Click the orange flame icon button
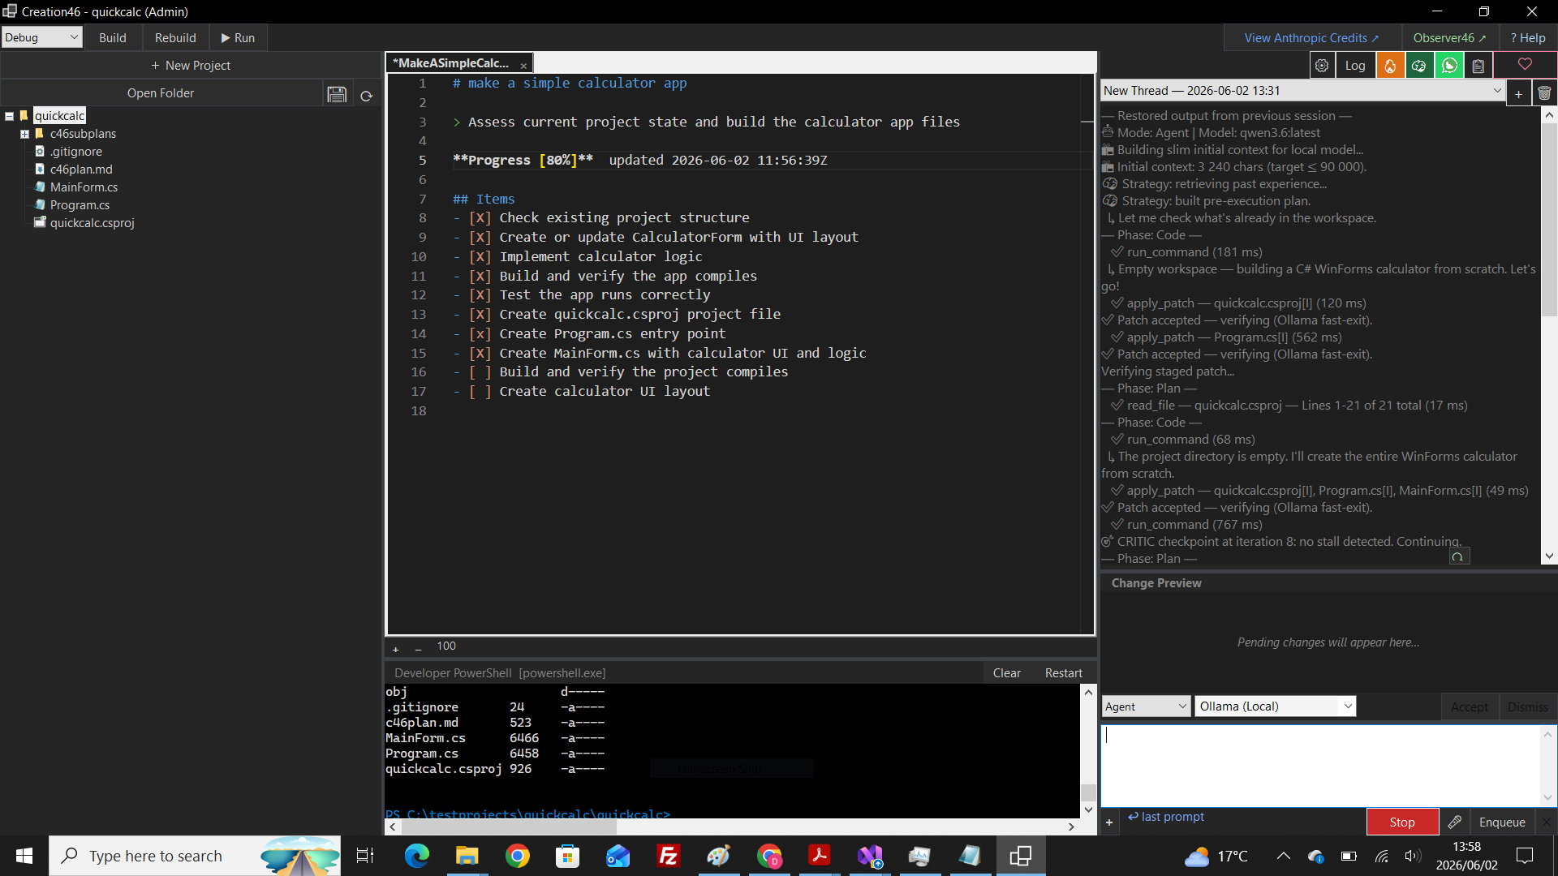Screen dimensions: 1558x876 coord(1390,66)
